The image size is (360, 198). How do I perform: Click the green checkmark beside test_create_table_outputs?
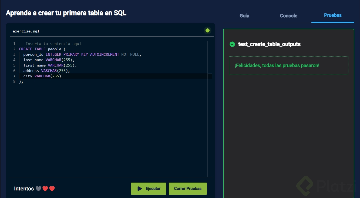click(x=232, y=44)
